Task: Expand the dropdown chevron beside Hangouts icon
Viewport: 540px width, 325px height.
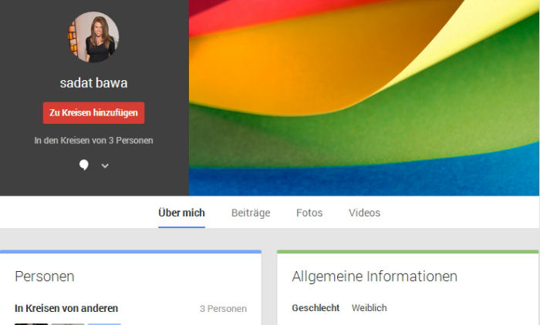Action: coord(105,166)
